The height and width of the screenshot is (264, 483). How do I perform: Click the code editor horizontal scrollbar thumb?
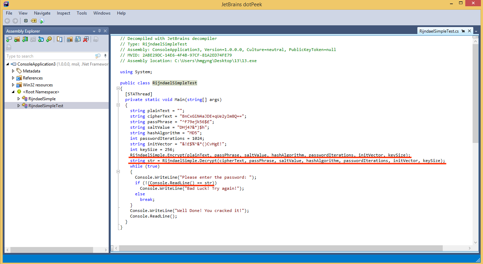coord(281,248)
